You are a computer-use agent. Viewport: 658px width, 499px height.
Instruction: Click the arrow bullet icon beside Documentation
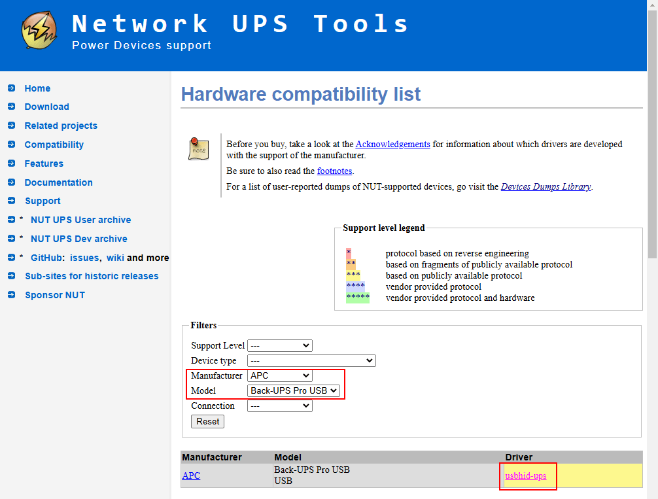point(11,182)
